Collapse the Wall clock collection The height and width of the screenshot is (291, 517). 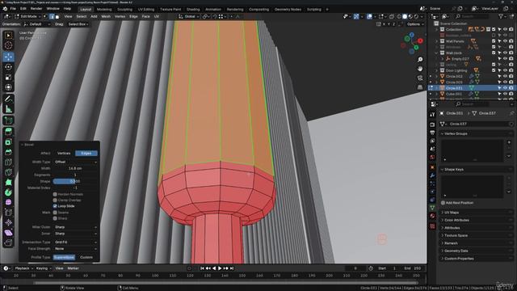click(436, 53)
